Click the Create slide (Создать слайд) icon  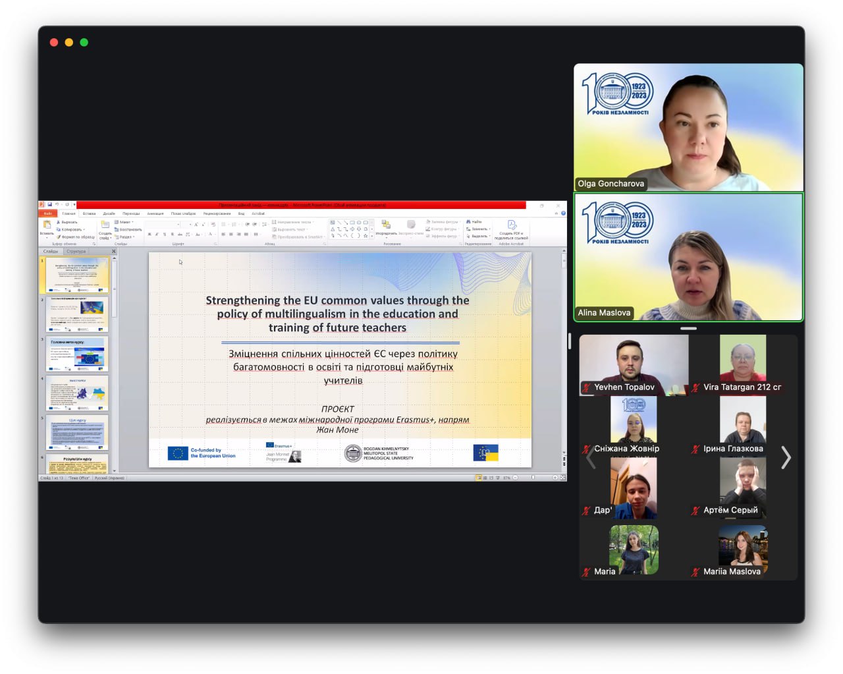point(105,226)
